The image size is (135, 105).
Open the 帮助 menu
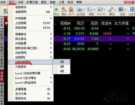pos(79,2)
